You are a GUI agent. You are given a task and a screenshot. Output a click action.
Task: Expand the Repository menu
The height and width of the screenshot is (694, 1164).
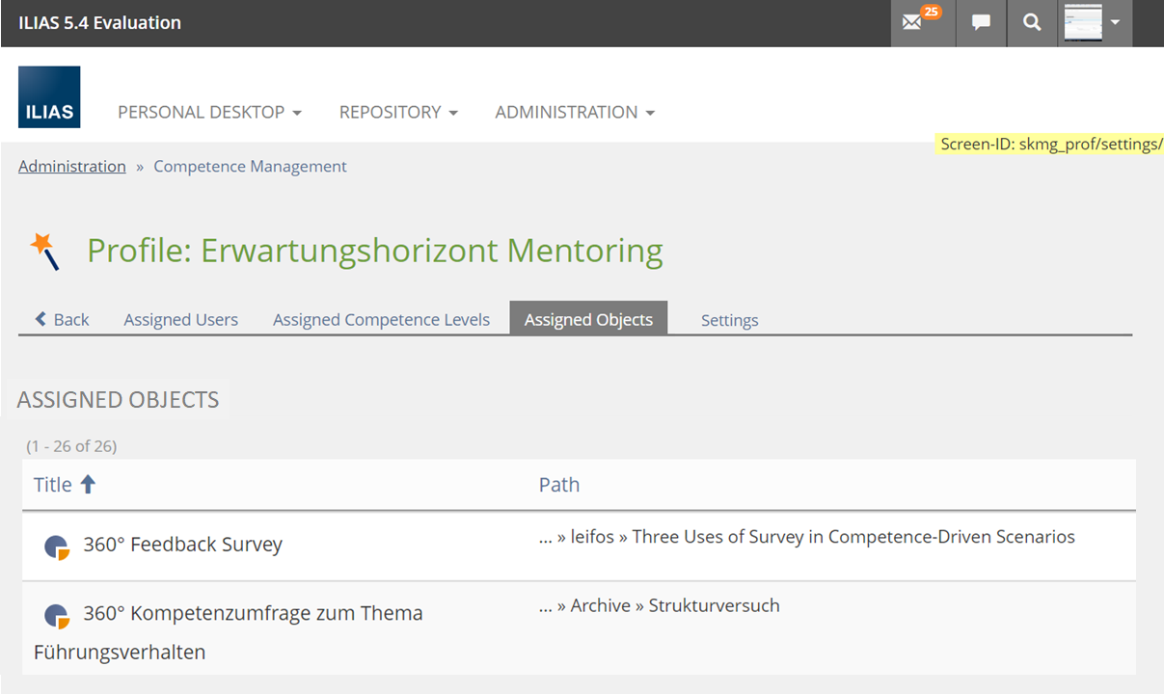click(x=398, y=112)
